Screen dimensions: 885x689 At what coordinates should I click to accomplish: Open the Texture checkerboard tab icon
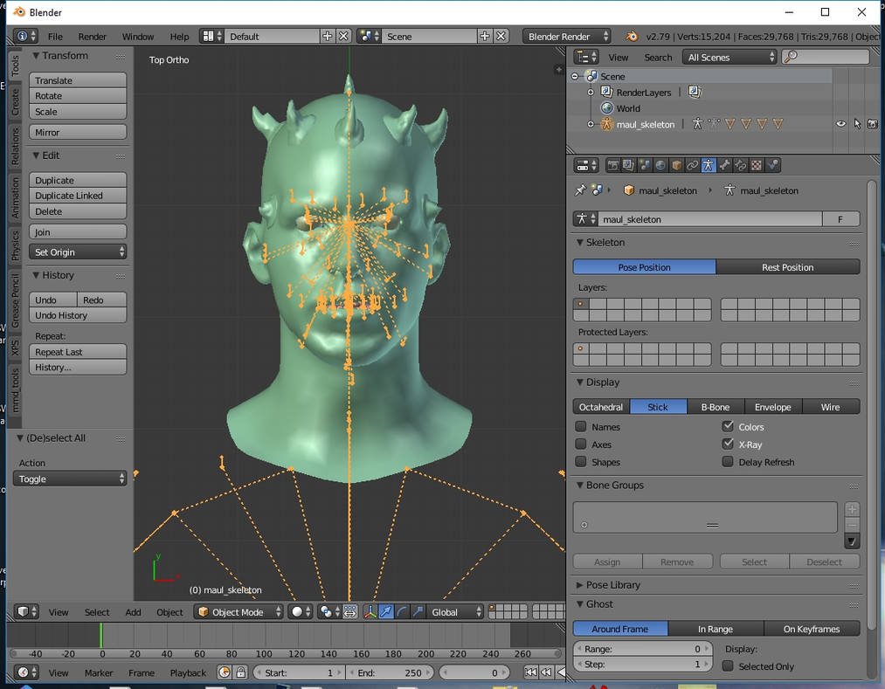tap(757, 165)
